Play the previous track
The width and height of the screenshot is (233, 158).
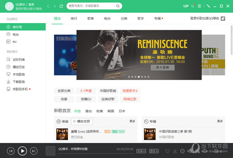tap(11, 151)
